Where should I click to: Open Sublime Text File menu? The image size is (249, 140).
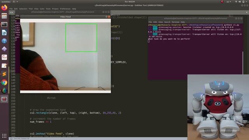pyautogui.click(x=11, y=9)
